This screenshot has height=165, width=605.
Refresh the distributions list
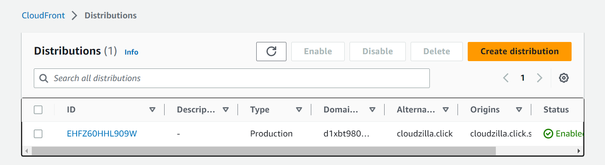(x=271, y=51)
